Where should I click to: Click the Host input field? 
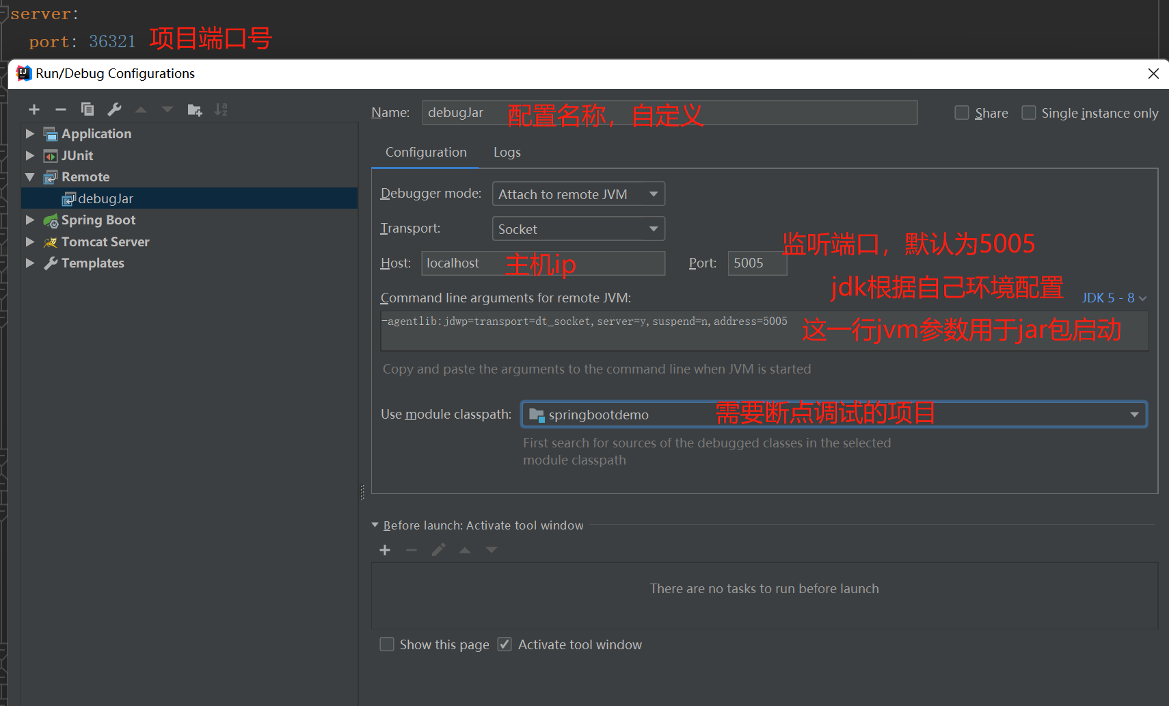[x=458, y=263]
